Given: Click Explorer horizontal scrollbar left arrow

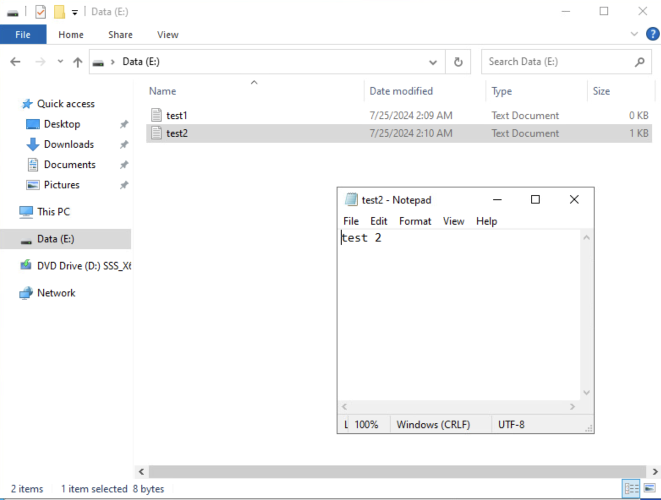Looking at the screenshot, I should click(141, 471).
